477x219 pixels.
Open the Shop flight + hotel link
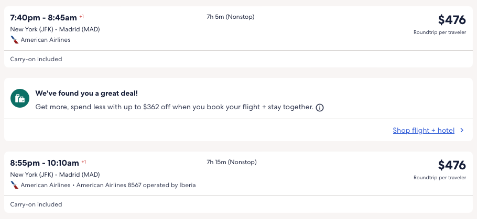(x=424, y=131)
